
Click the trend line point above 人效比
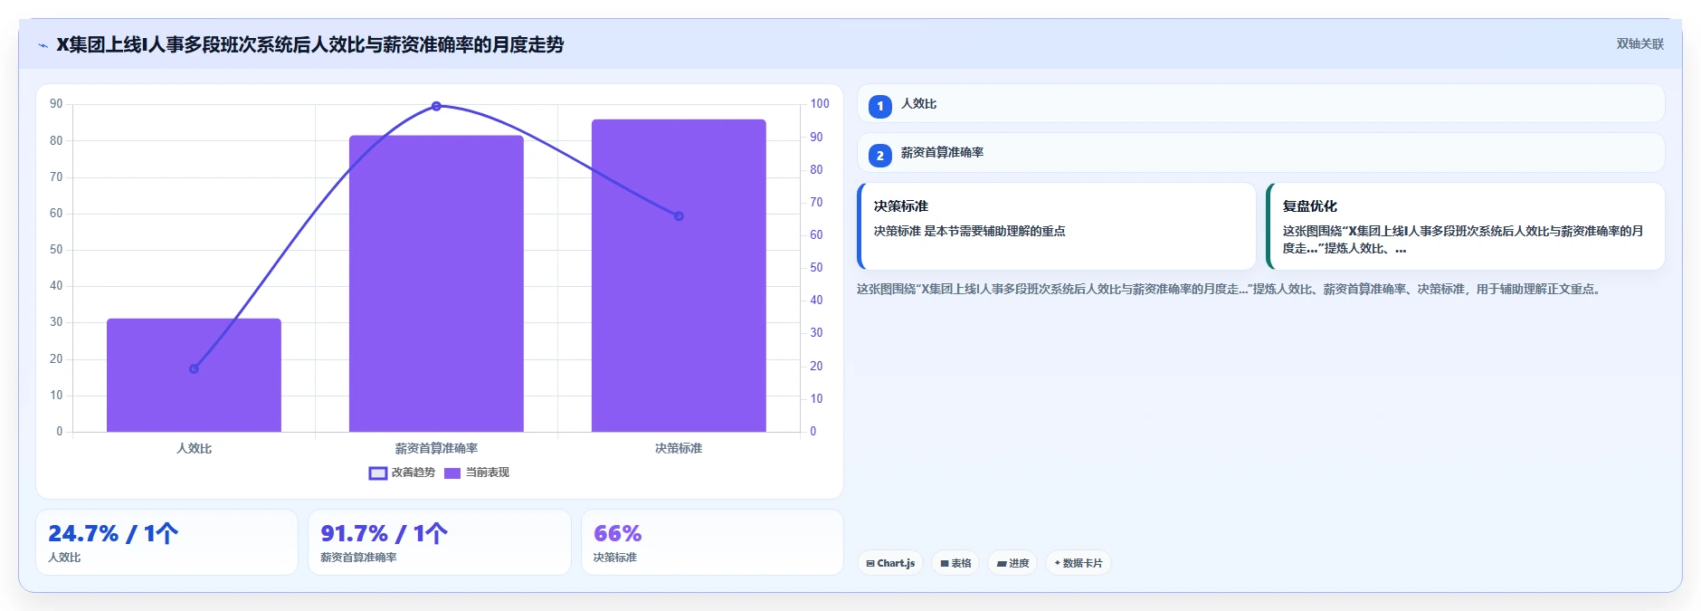194,368
